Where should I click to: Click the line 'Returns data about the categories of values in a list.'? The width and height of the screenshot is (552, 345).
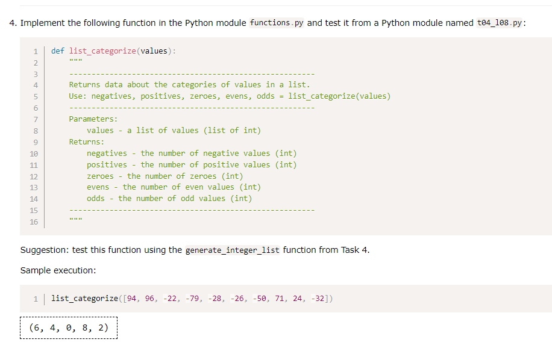[189, 85]
